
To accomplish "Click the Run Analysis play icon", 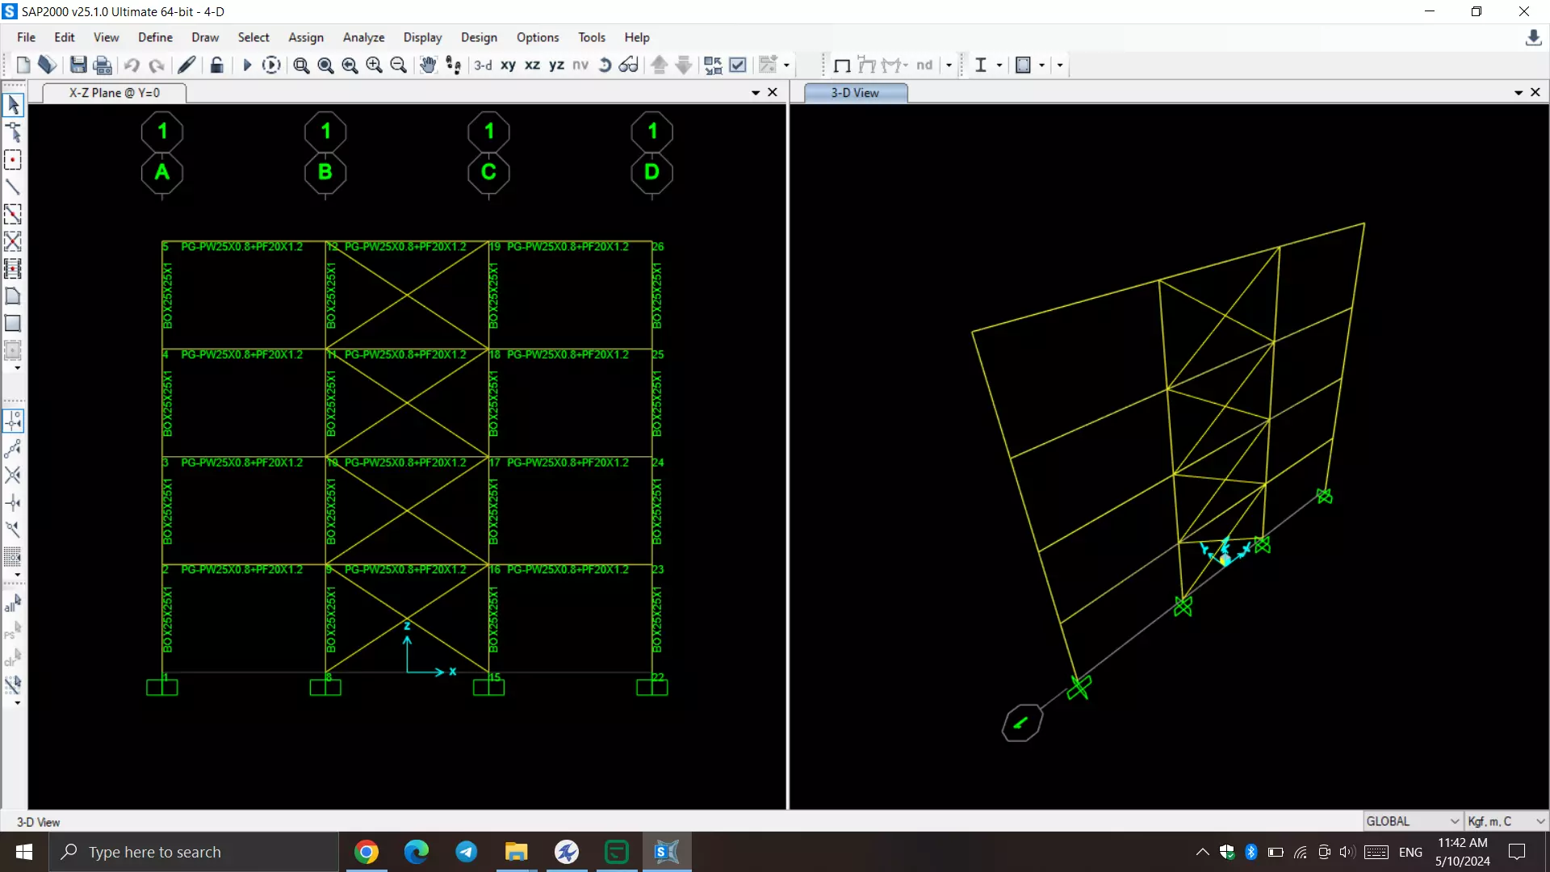I will click(x=247, y=65).
